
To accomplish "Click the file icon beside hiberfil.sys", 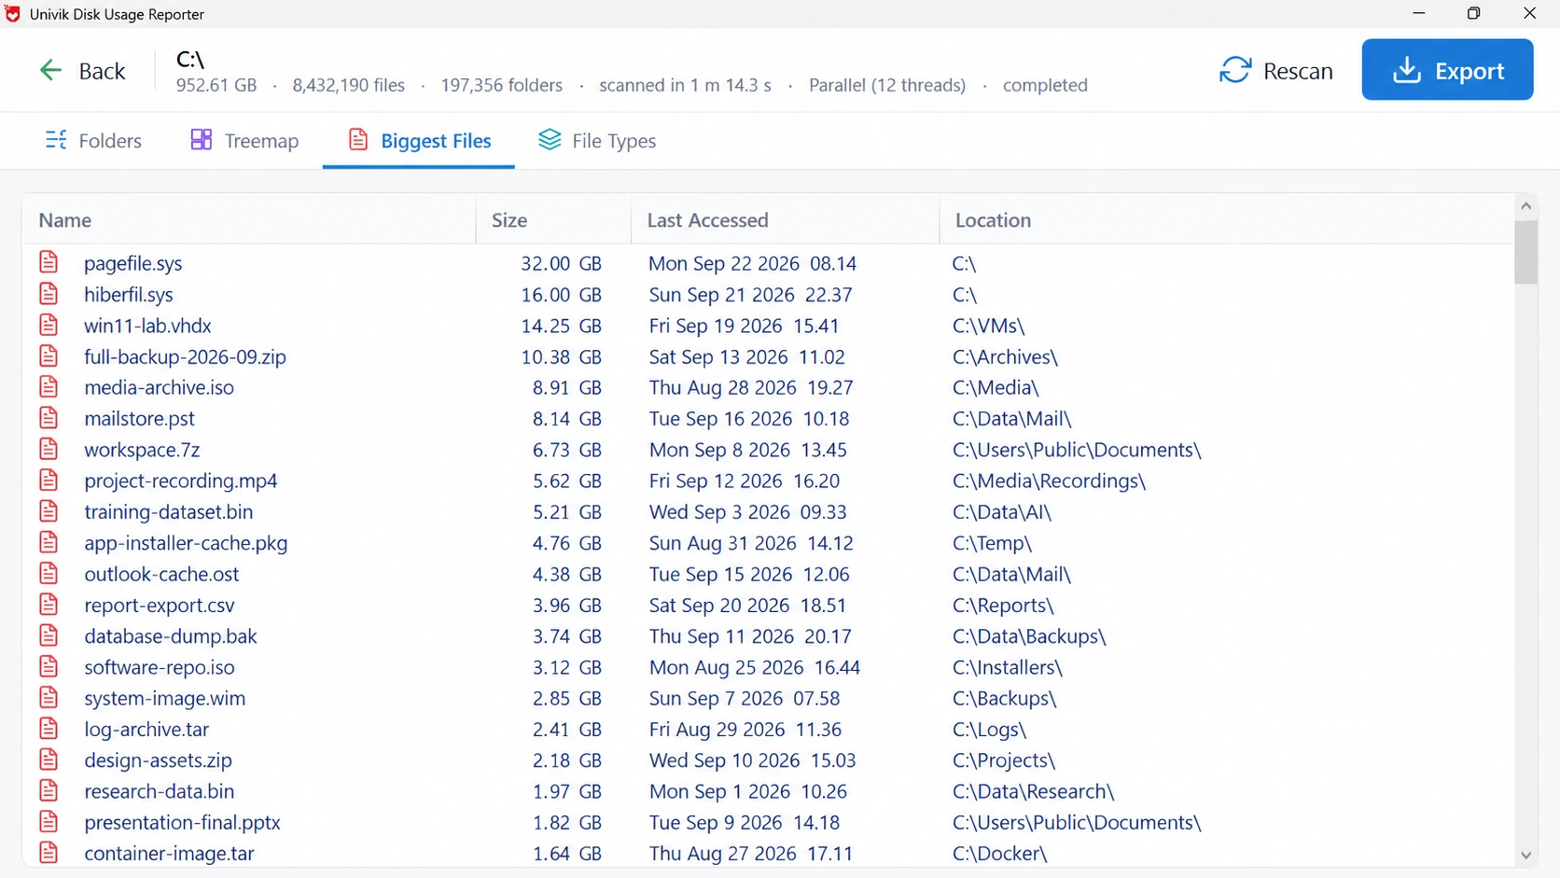I will click(49, 294).
